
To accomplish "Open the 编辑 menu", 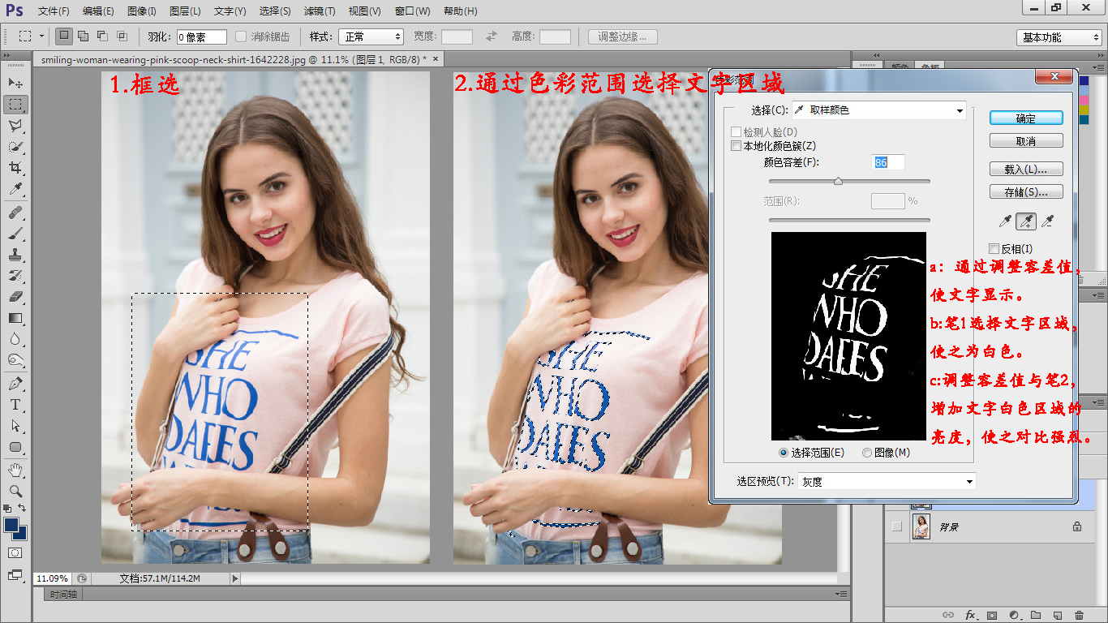I will [x=98, y=11].
